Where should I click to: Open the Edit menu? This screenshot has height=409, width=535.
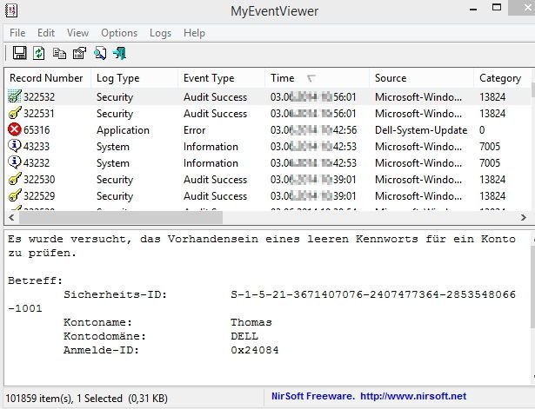[46, 33]
